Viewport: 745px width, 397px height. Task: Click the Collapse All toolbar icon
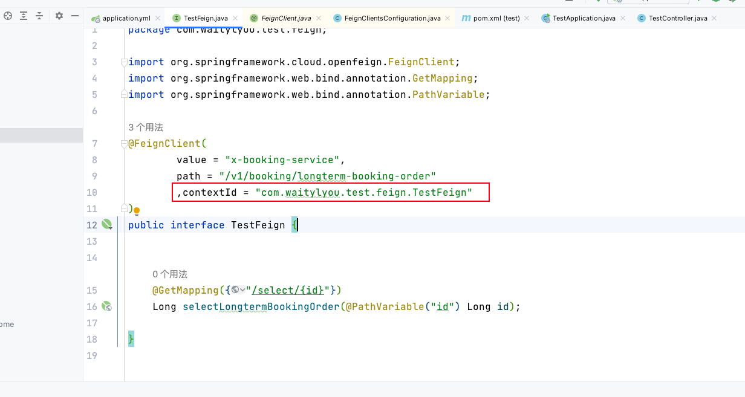tap(38, 16)
